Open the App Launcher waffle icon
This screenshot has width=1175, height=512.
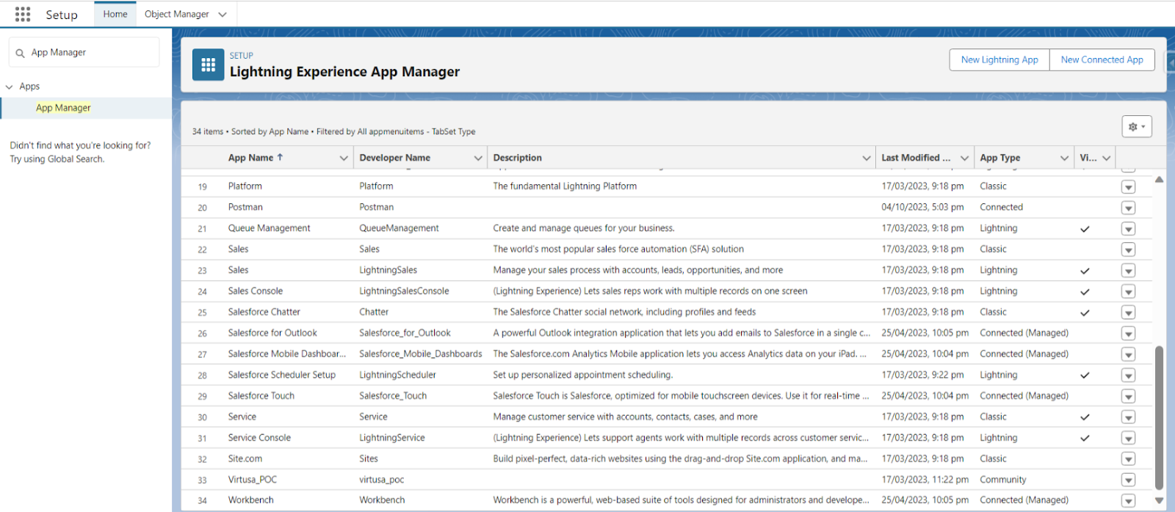coord(23,14)
